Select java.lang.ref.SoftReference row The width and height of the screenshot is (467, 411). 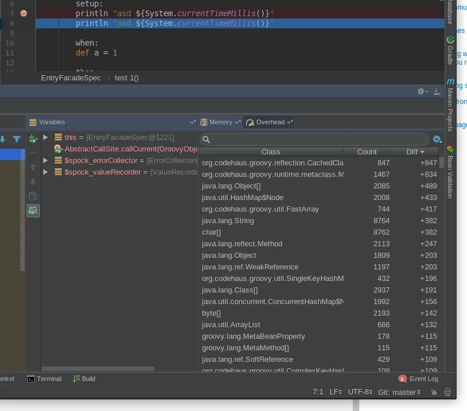coord(319,360)
